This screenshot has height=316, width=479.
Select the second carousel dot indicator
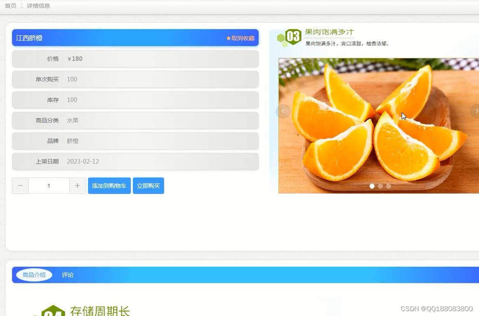pyautogui.click(x=380, y=186)
